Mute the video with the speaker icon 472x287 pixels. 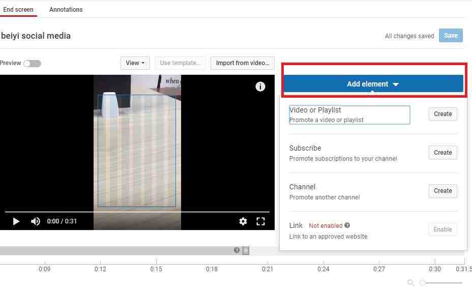36,221
